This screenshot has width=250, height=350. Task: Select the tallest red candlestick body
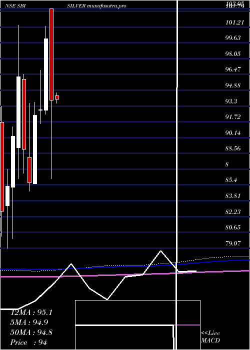click(51, 54)
